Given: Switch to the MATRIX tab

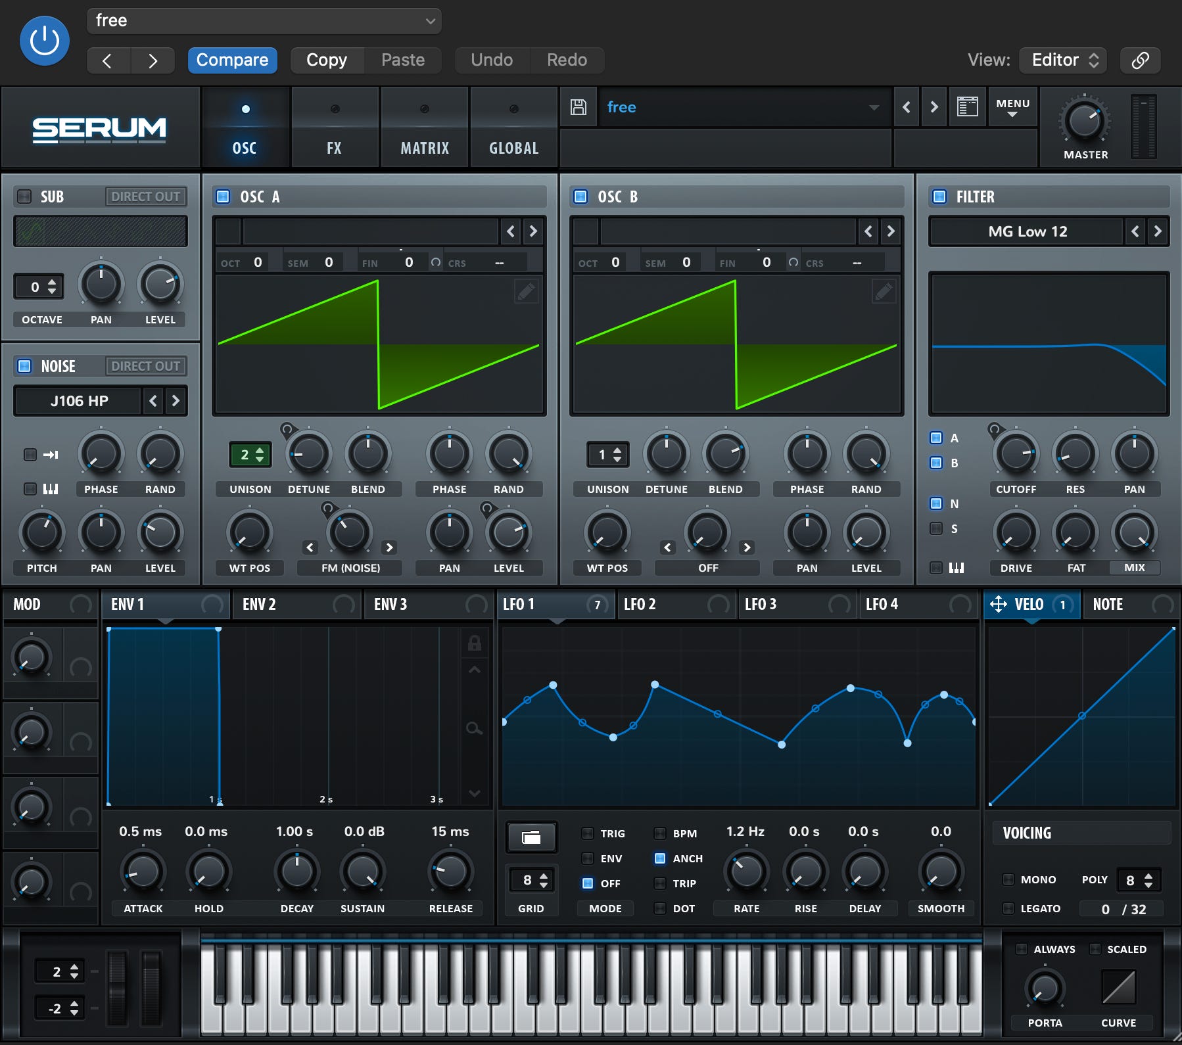Looking at the screenshot, I should coord(425,128).
